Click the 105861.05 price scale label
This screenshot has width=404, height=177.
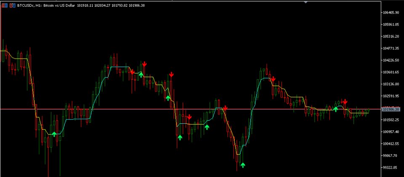[x=392, y=25]
